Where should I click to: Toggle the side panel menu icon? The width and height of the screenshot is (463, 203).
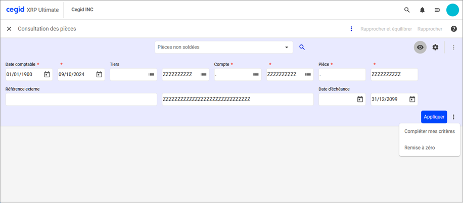[437, 10]
